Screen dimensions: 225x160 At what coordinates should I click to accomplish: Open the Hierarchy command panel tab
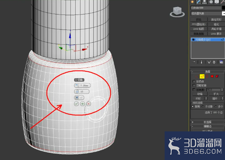pos(204,2)
